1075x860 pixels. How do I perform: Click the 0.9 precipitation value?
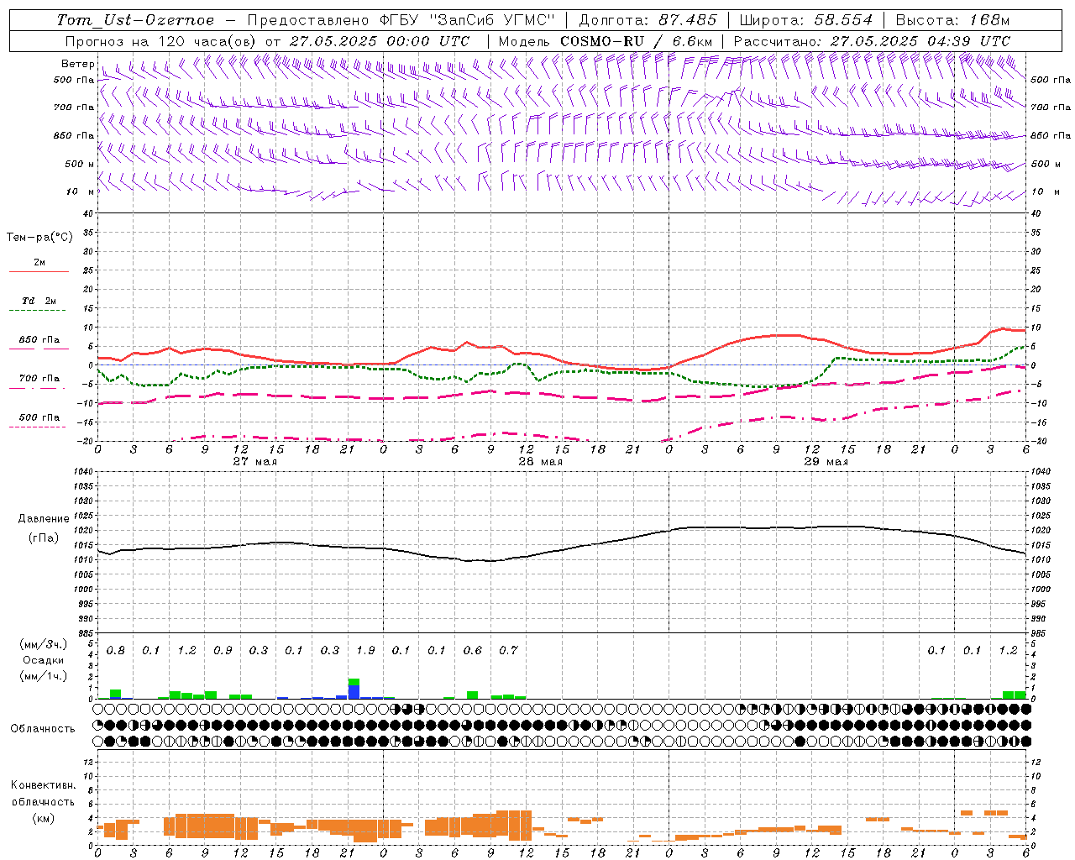[x=223, y=651]
